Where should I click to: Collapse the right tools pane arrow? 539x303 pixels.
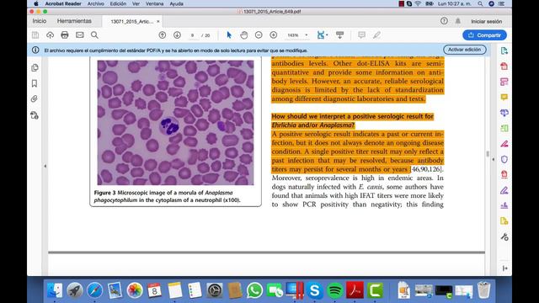coord(494,159)
